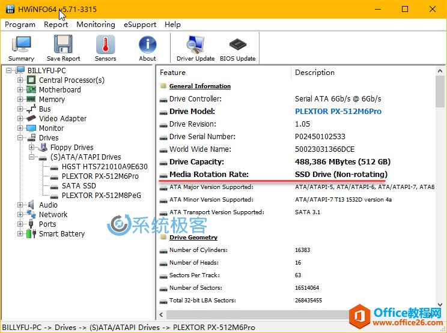Viewport: 447px width, 333px height.
Task: Click the vertical scrollbar thumb
Action: point(440,91)
